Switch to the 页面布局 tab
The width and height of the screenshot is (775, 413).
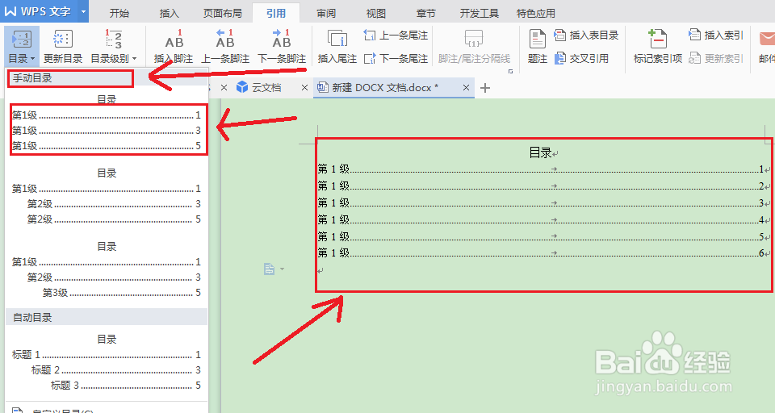pos(223,14)
